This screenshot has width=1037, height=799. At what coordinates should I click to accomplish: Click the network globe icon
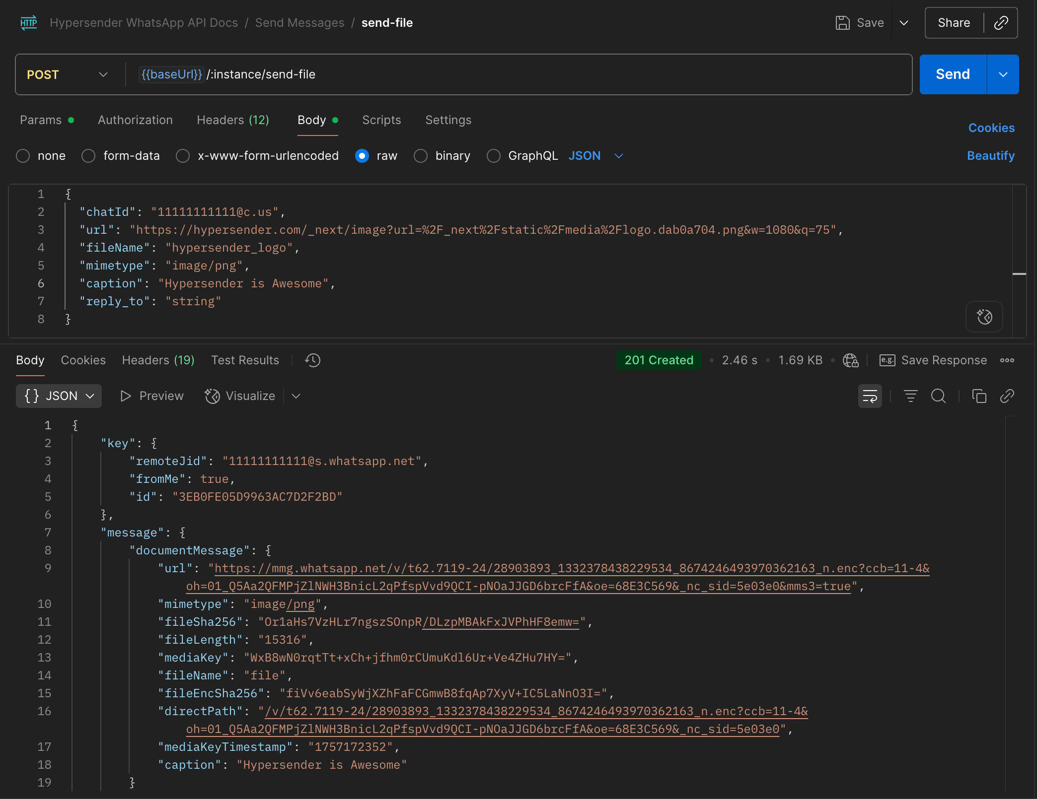[850, 360]
